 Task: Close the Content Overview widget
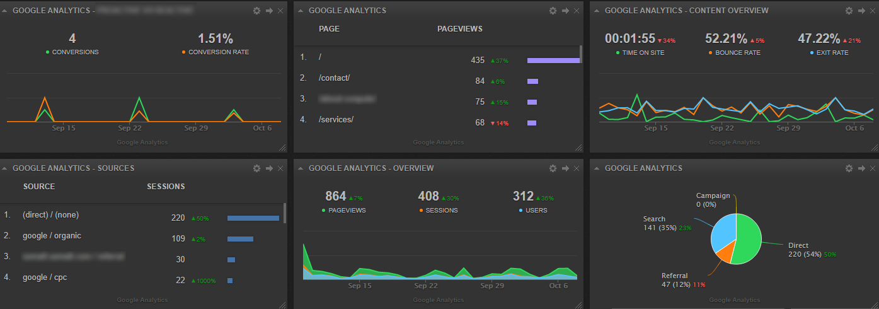872,11
